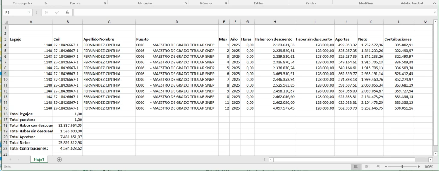Add a new sheet with plus icon
The width and height of the screenshot is (439, 171).
click(x=59, y=159)
